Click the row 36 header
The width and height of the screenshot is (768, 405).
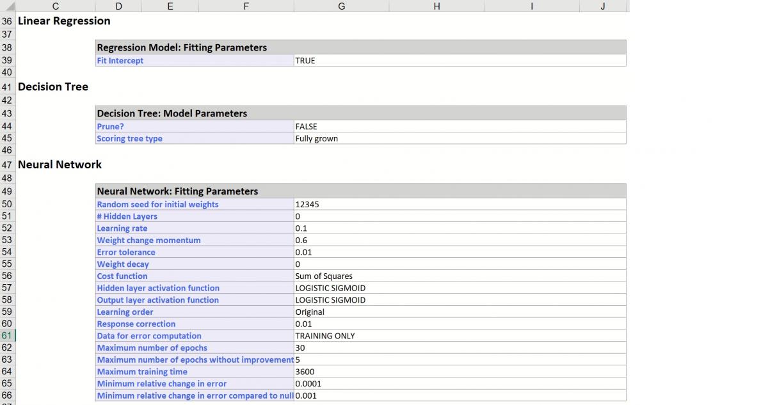[6, 20]
